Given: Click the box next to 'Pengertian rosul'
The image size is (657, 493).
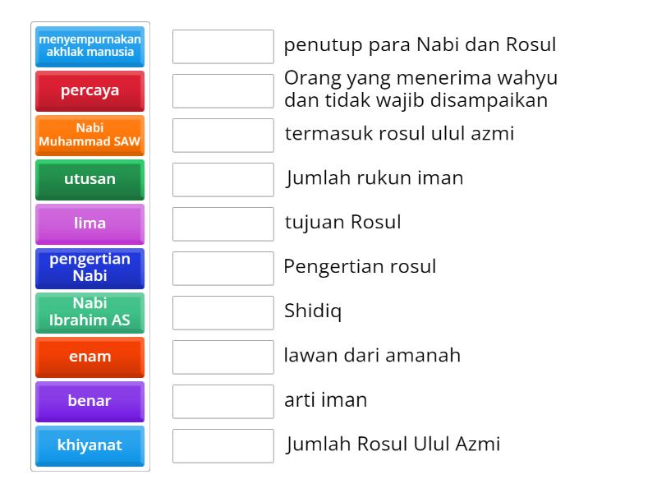Looking at the screenshot, I should (223, 268).
